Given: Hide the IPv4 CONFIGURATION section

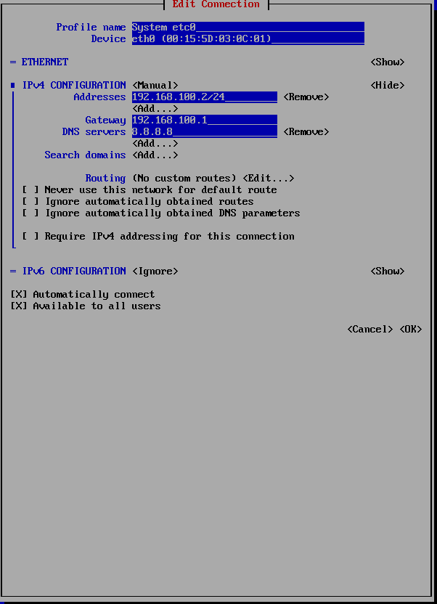Looking at the screenshot, I should (388, 85).
